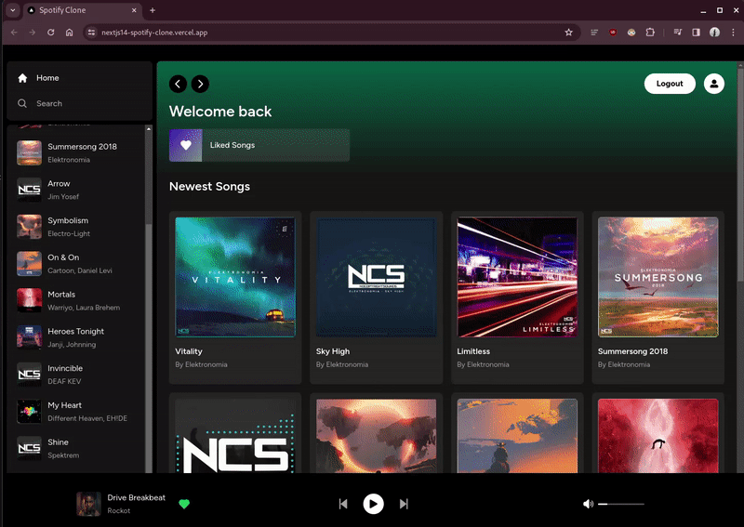Viewport: 744px width, 527px height.
Task: Open the browser home page
Action: tap(69, 33)
